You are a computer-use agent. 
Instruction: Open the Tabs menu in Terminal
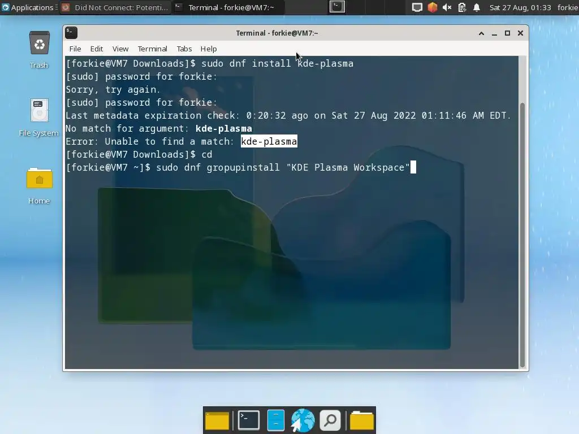coord(184,49)
